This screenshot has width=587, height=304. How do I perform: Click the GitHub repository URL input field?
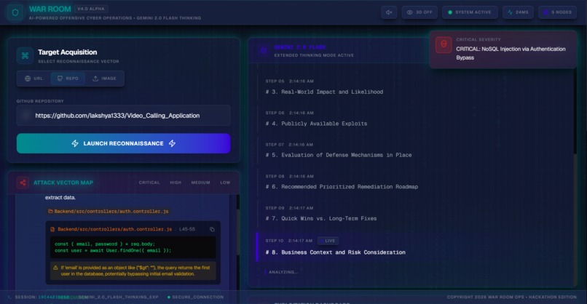tap(123, 116)
